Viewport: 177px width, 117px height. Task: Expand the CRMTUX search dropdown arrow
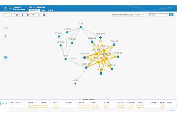click(167, 15)
